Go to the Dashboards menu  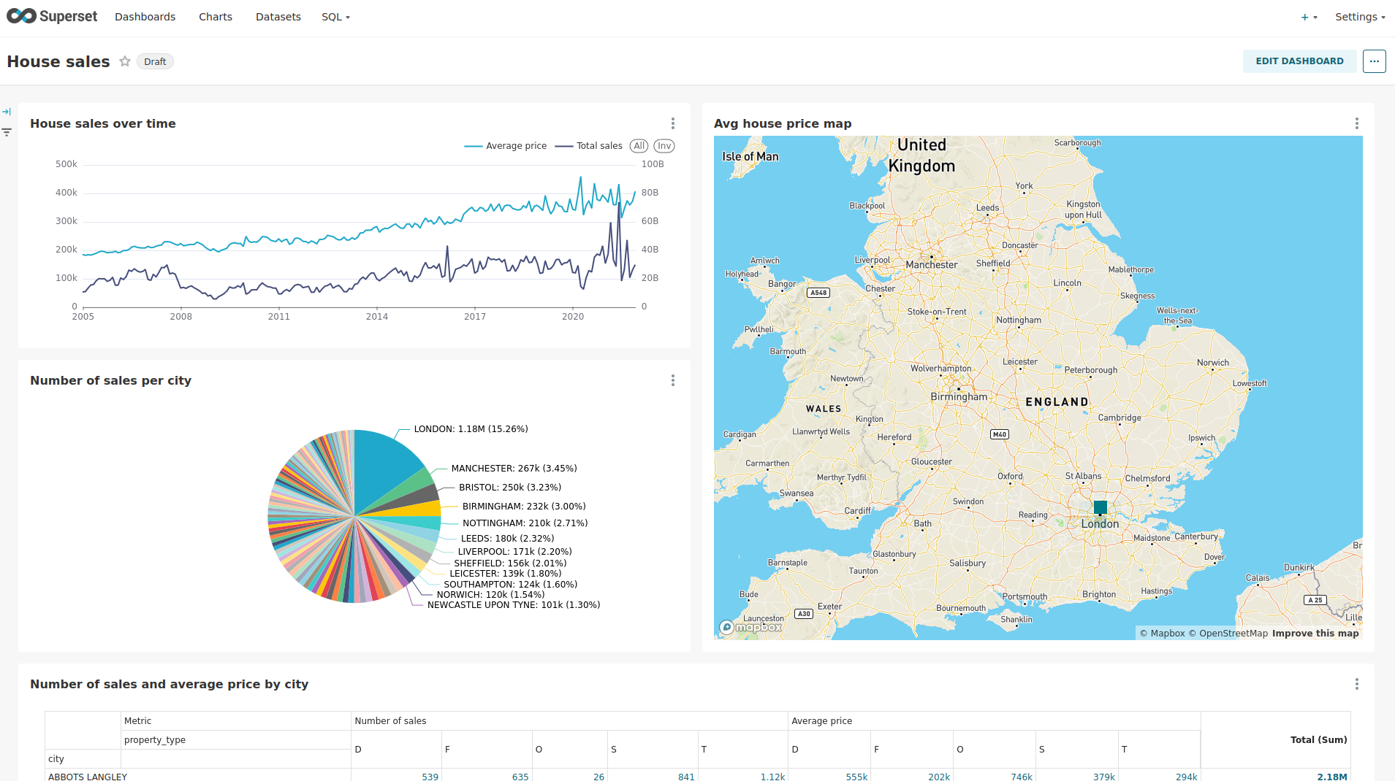tap(145, 17)
